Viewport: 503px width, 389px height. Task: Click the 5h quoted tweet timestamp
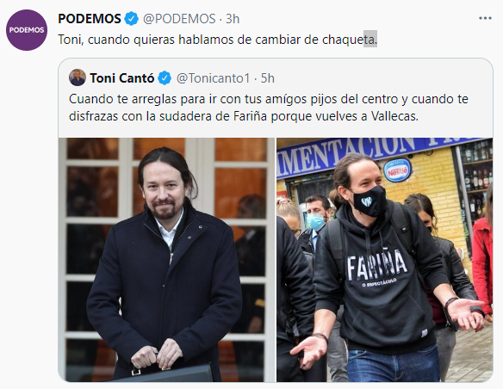268,78
